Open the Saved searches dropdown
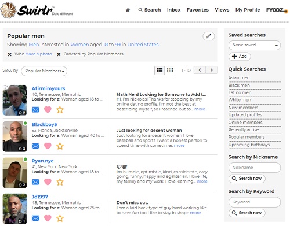Image resolution: width=290 pixels, height=226 pixels. tap(255, 45)
